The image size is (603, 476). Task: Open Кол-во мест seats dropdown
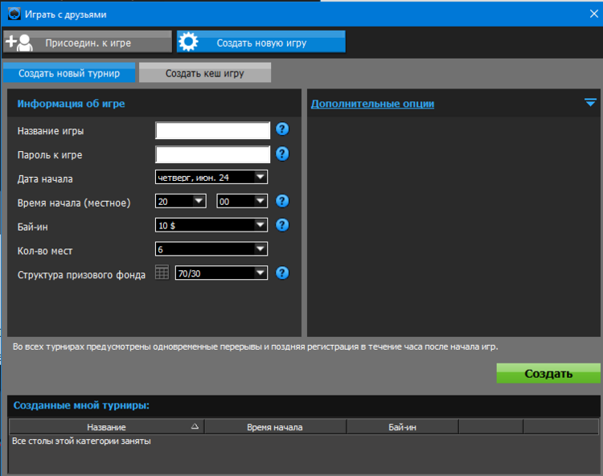[211, 249]
